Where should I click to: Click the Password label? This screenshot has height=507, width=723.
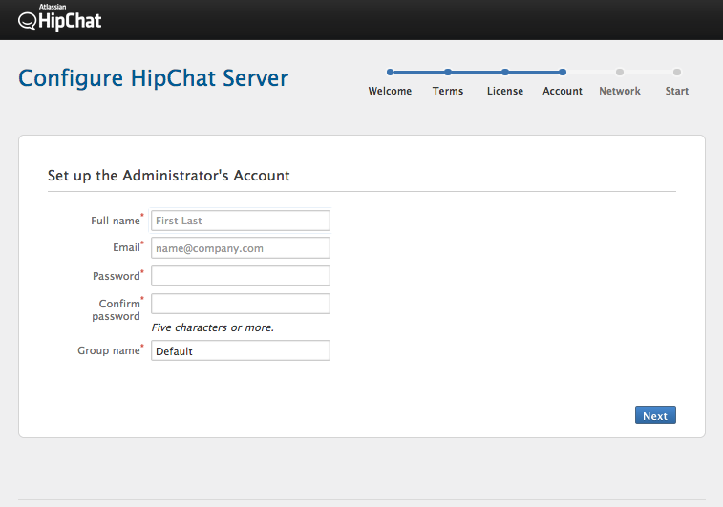[x=118, y=276]
